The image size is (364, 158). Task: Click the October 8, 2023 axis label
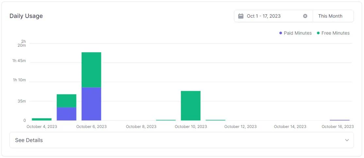coord(141,127)
